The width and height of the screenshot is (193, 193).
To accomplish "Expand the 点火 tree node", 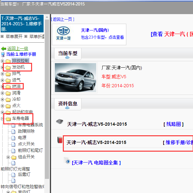I will 2,106.
